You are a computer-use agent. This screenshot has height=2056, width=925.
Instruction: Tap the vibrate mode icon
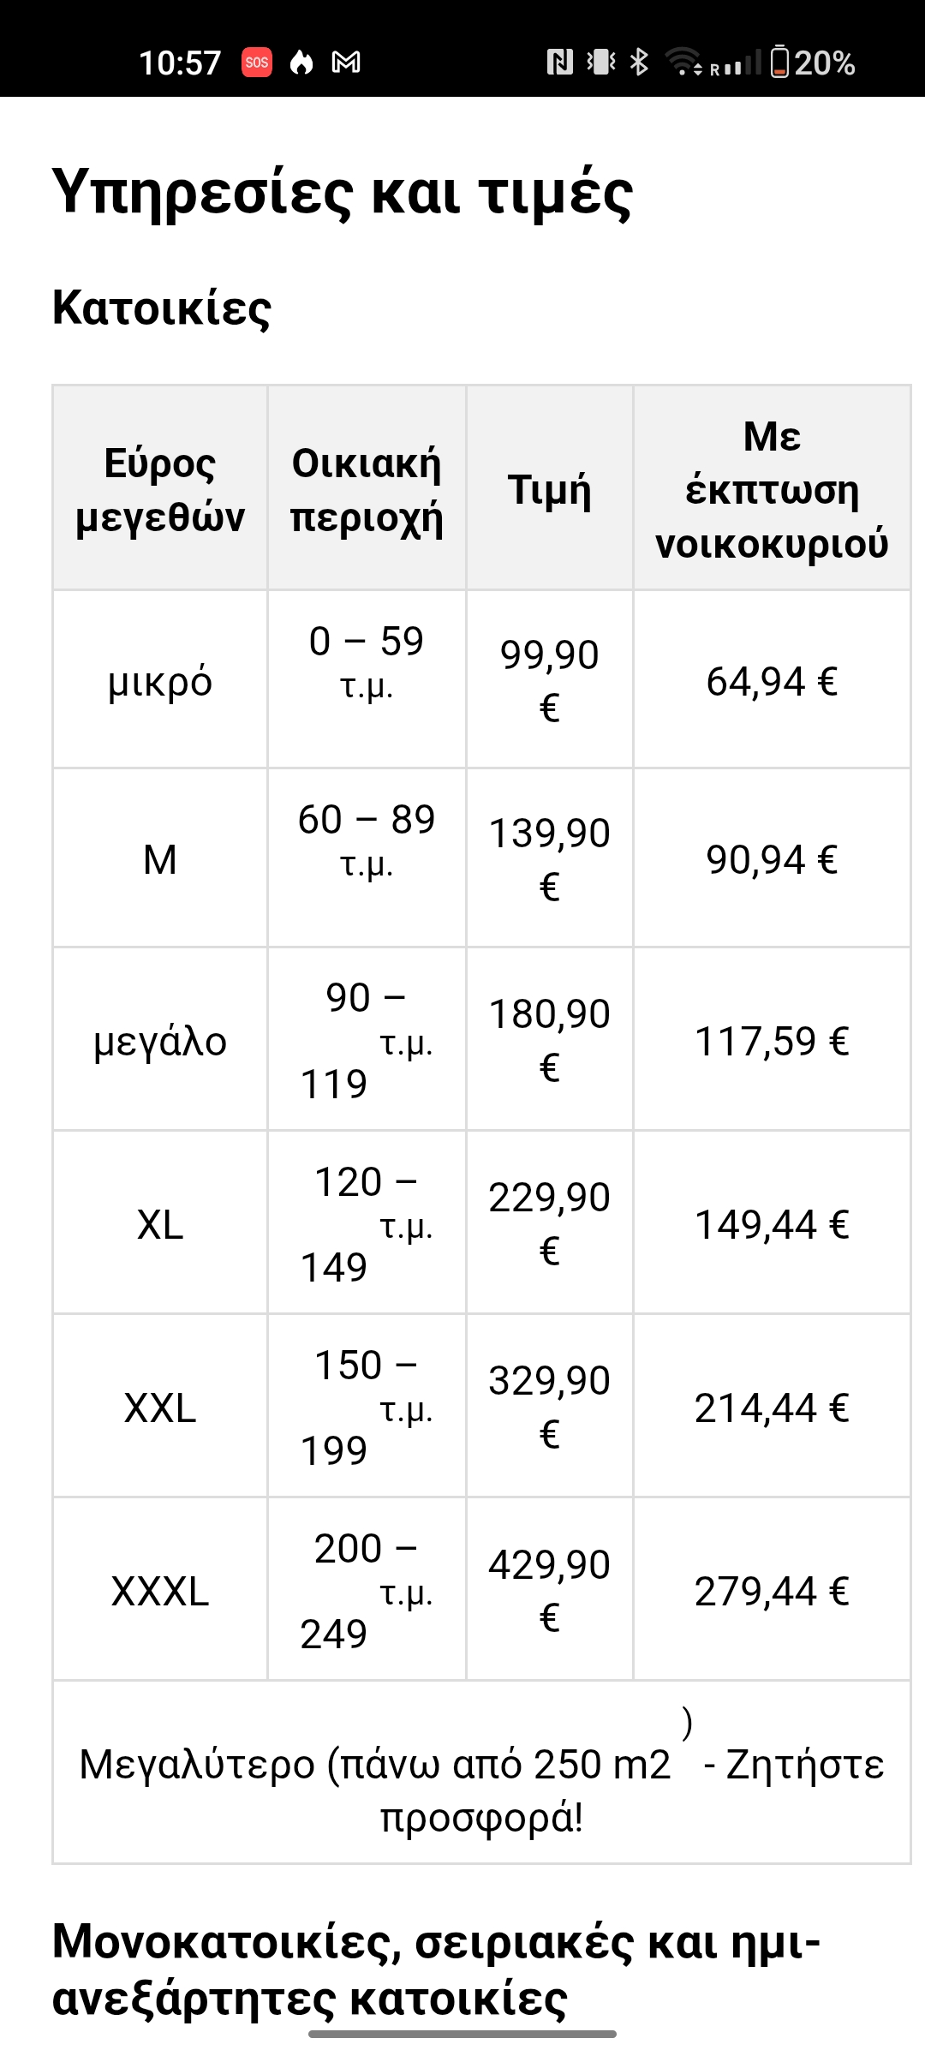[601, 63]
